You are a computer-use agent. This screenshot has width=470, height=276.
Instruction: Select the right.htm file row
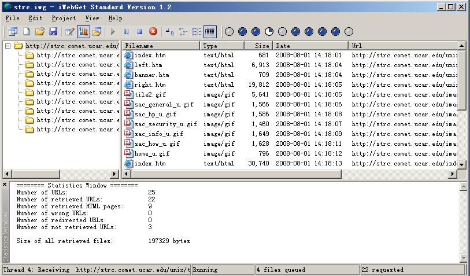pos(290,85)
